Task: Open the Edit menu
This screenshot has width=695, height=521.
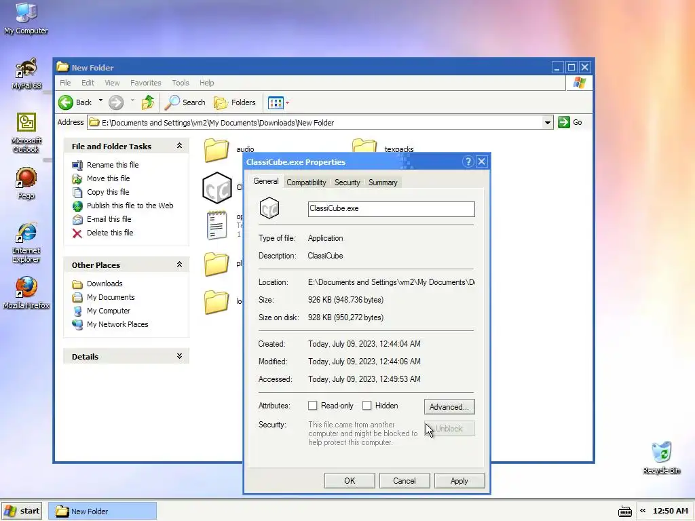Action: pyautogui.click(x=88, y=83)
